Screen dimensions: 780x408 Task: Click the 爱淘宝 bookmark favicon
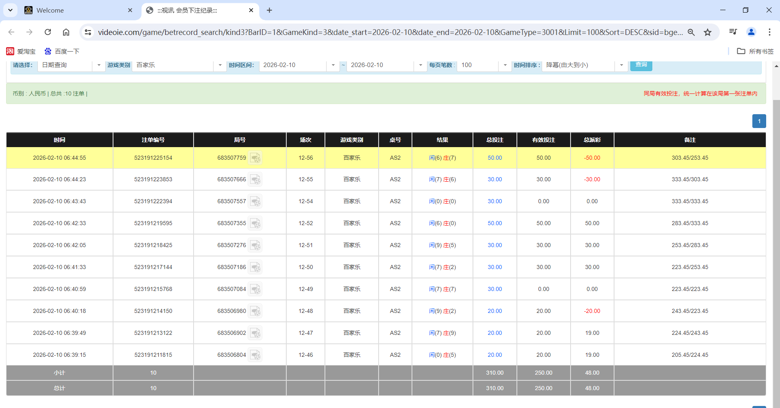(x=10, y=51)
